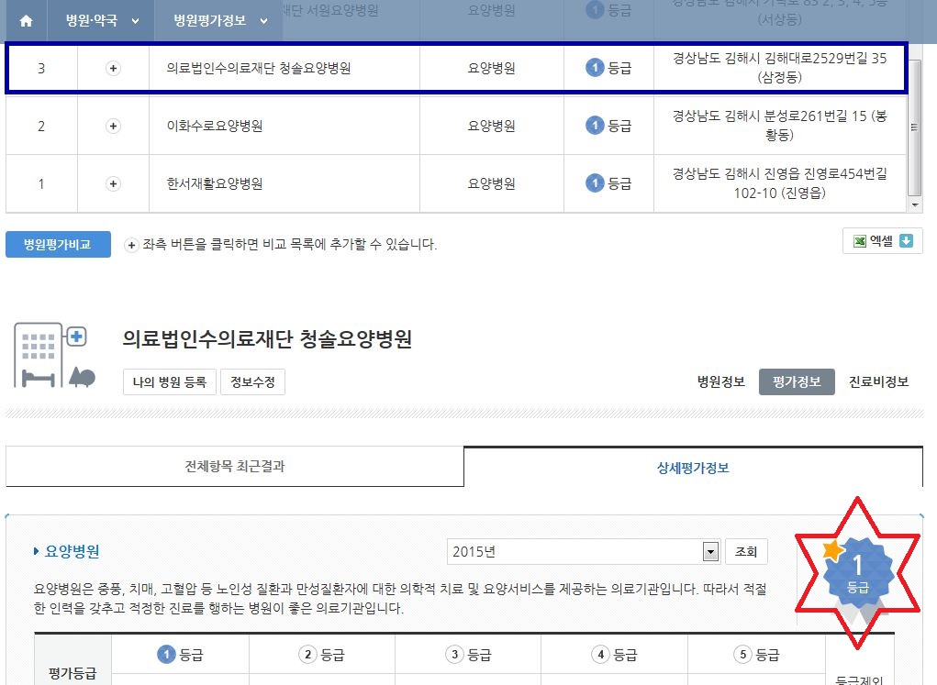Select hospital name 한서재활요양병원

[215, 184]
